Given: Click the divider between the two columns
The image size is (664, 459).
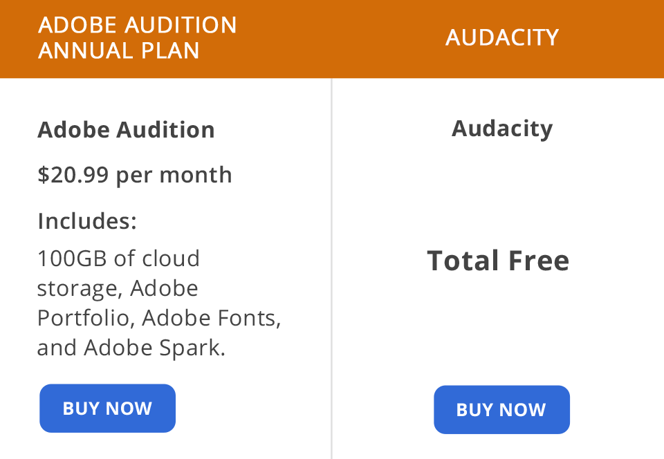Looking at the screenshot, I should (331, 270).
